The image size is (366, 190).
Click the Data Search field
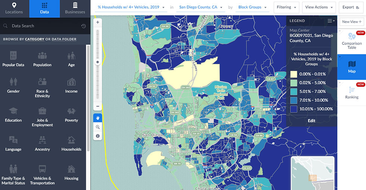[42, 26]
